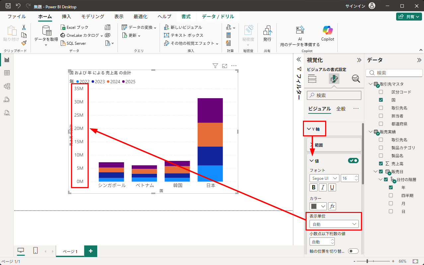Open DAX query view in left sidebar
The height and width of the screenshot is (265, 424).
coord(7,99)
